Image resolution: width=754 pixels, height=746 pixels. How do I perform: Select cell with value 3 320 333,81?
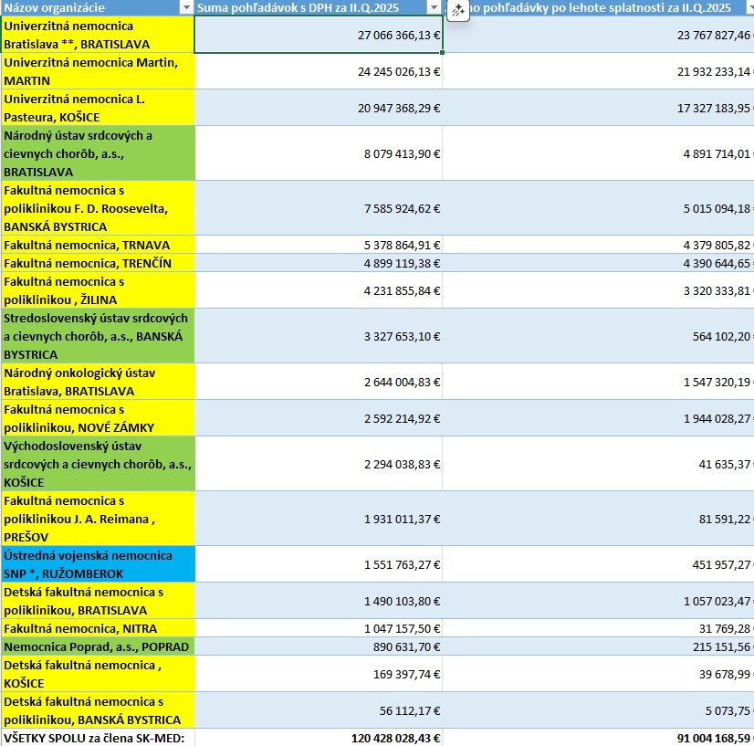(x=598, y=290)
